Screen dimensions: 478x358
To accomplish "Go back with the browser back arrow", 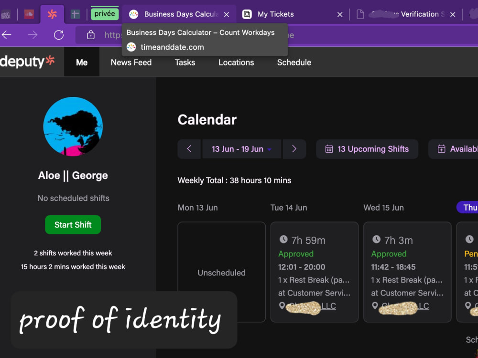I will pos(6,35).
